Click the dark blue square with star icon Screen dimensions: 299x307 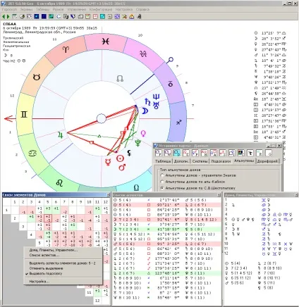(37, 16)
